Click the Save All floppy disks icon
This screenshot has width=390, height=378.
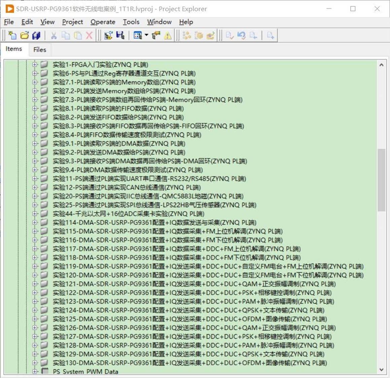(36, 35)
